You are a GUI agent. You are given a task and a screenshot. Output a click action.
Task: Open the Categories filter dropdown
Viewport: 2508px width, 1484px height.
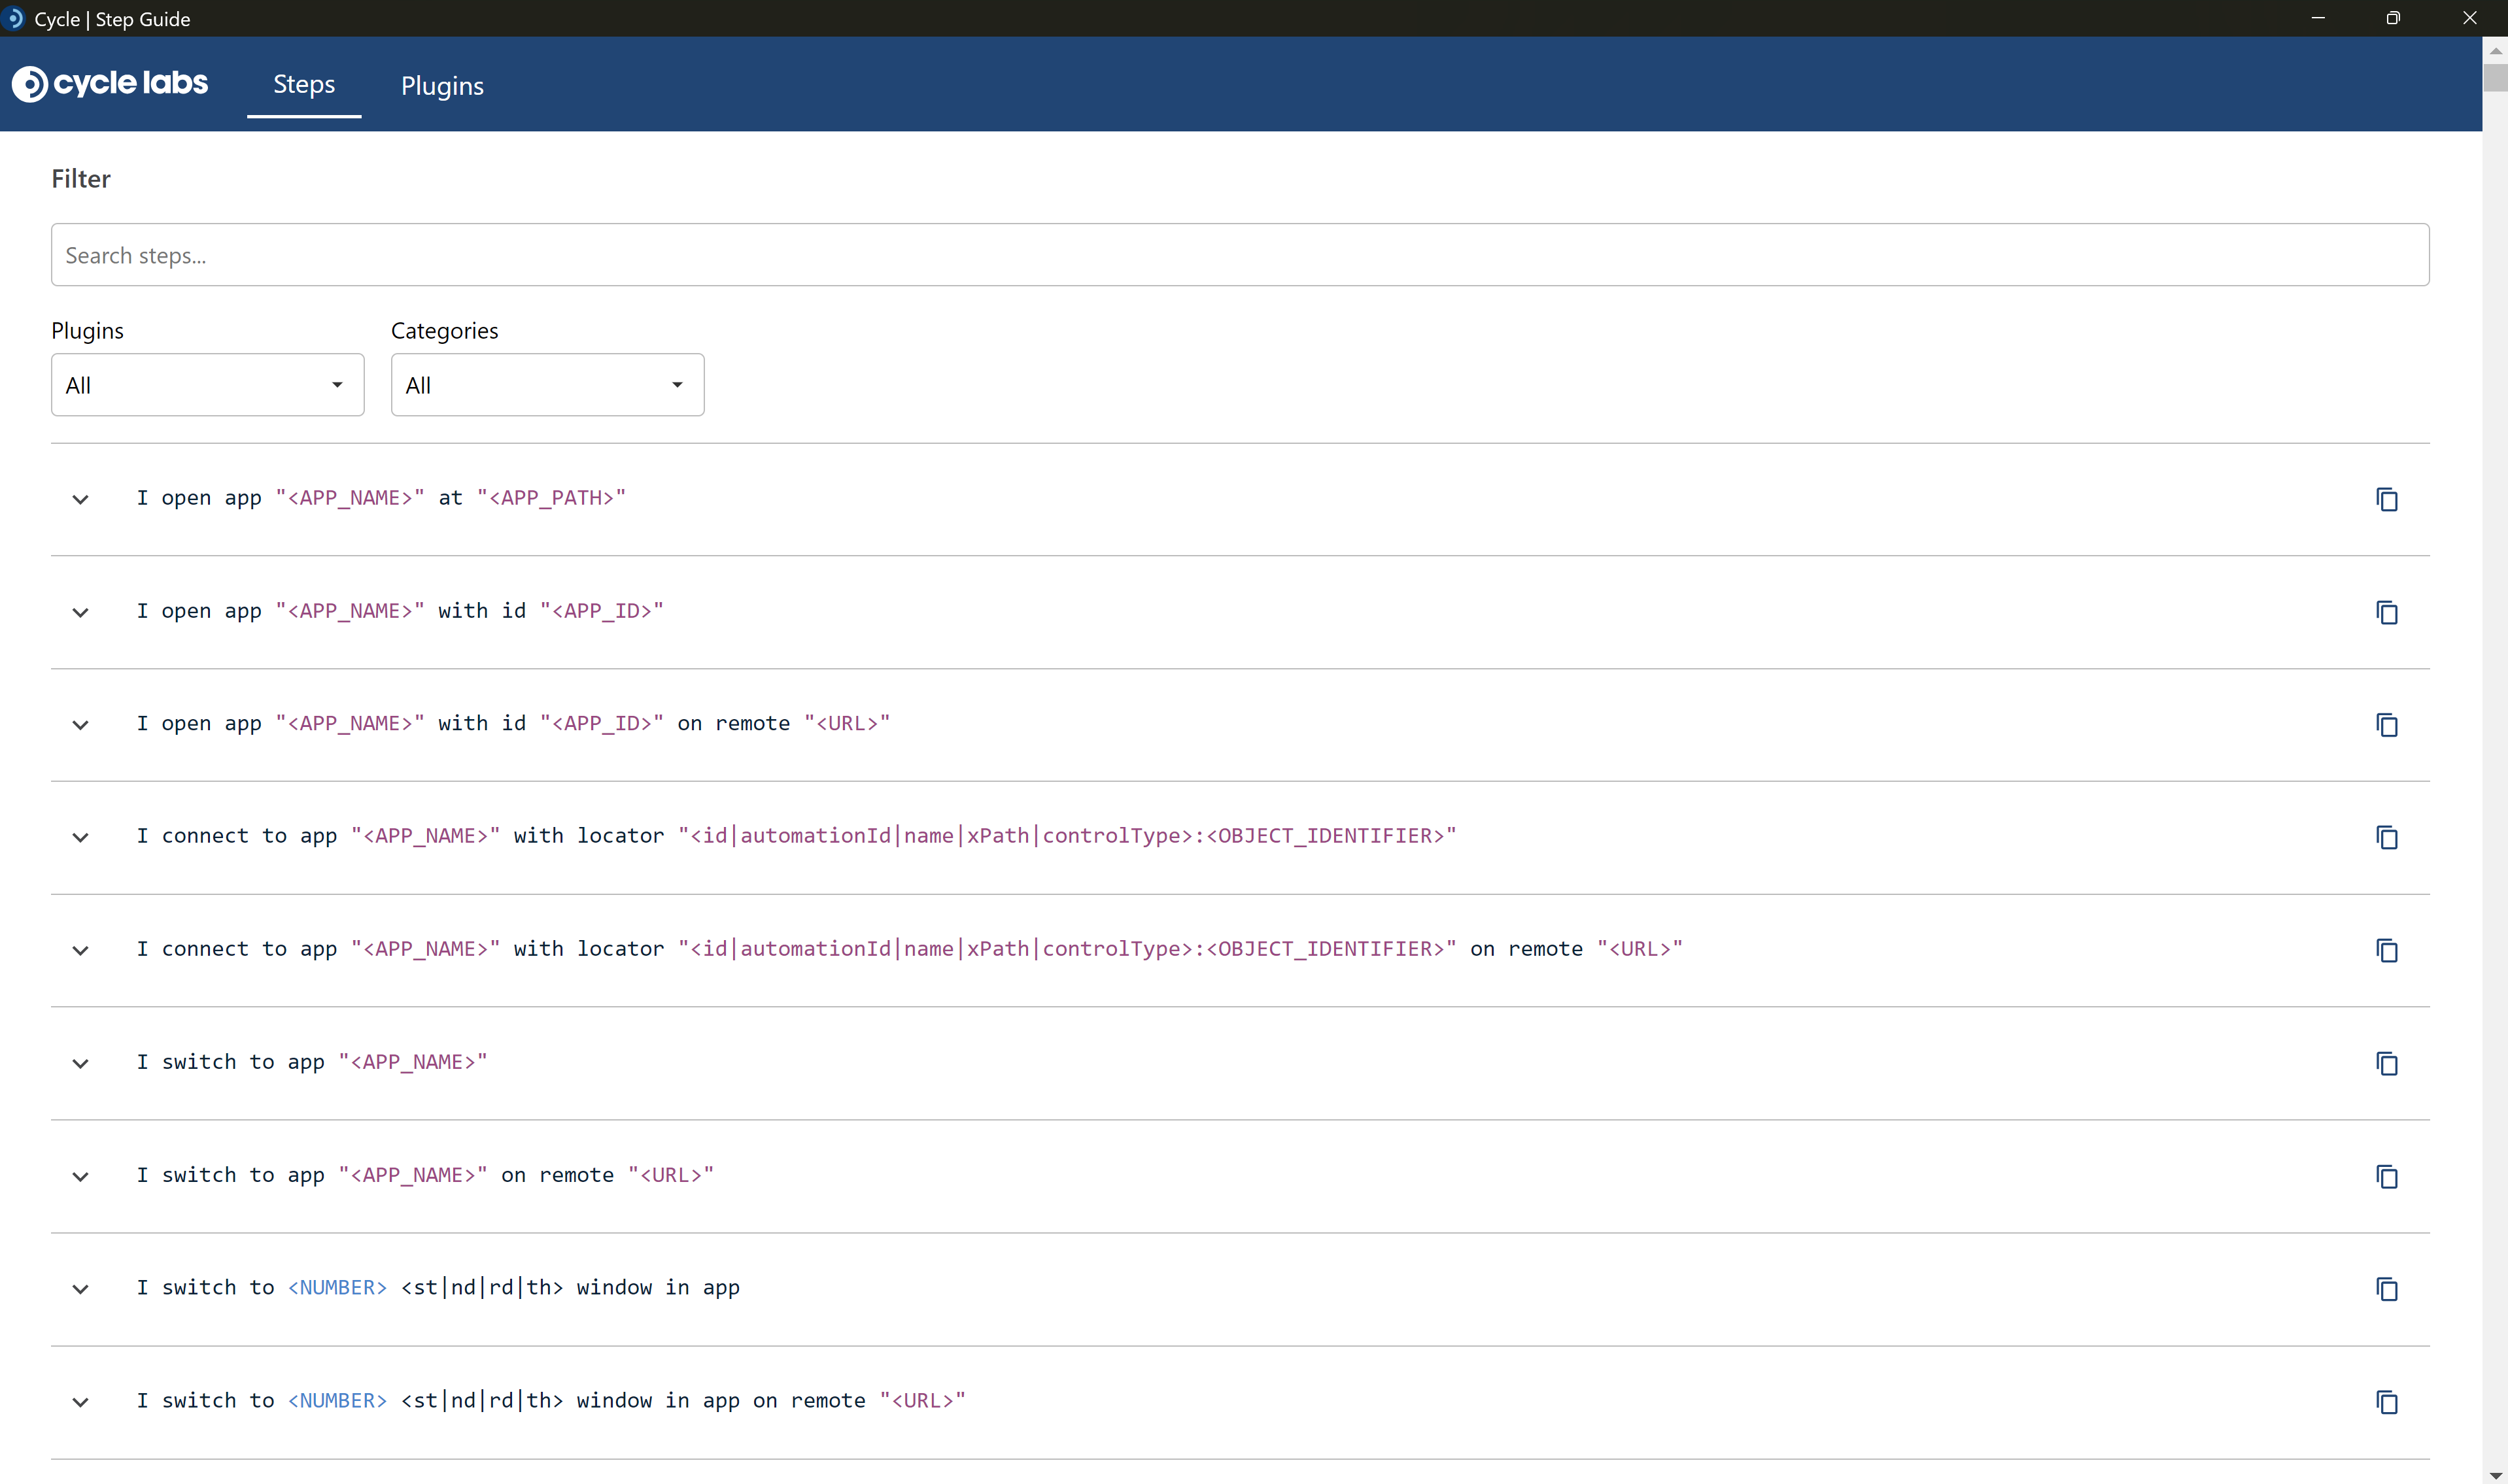click(547, 385)
